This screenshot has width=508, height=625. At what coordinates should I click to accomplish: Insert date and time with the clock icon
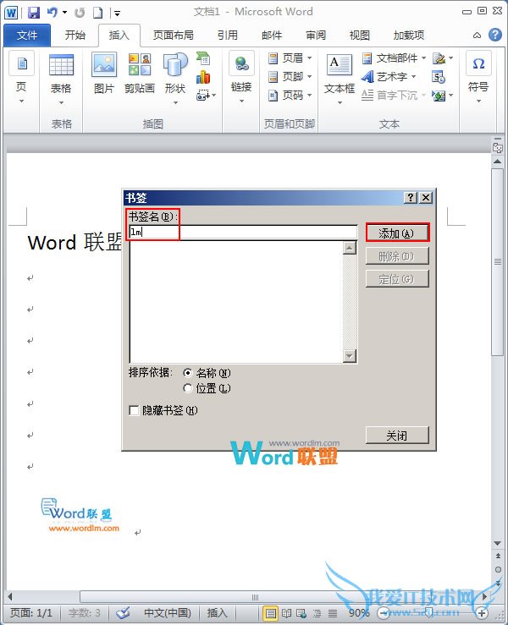coord(439,77)
